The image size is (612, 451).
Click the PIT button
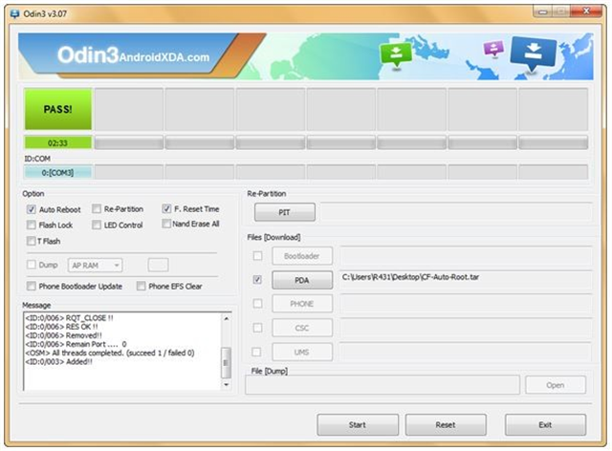click(285, 212)
